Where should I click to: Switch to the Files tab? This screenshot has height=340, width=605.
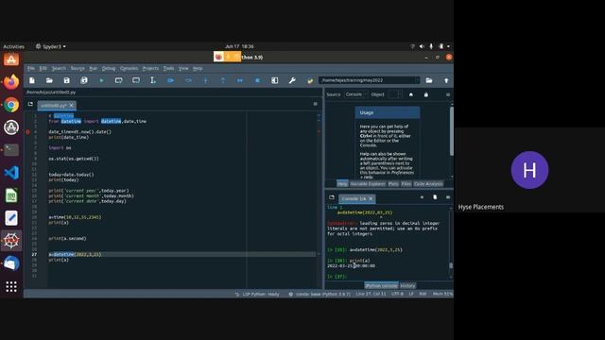(406, 184)
